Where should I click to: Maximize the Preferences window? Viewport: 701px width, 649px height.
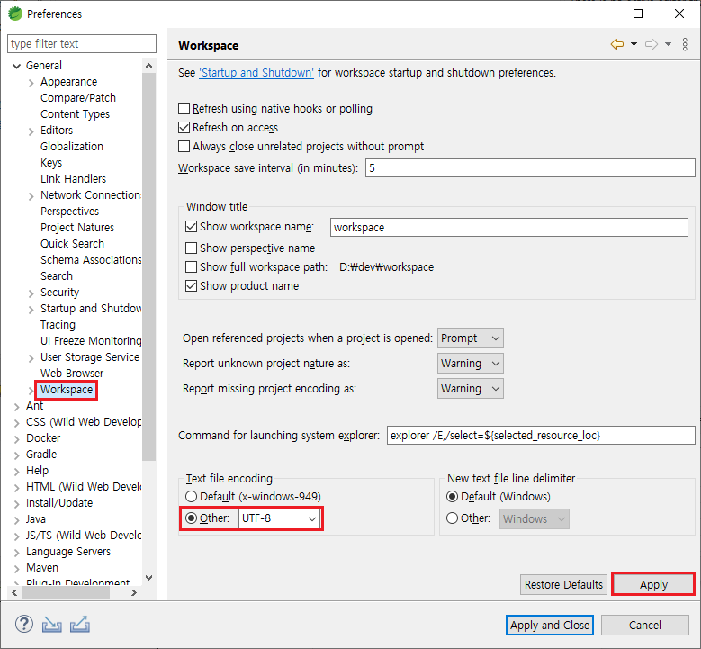tap(638, 14)
